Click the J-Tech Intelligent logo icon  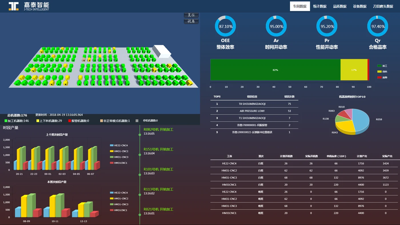click(14, 6)
